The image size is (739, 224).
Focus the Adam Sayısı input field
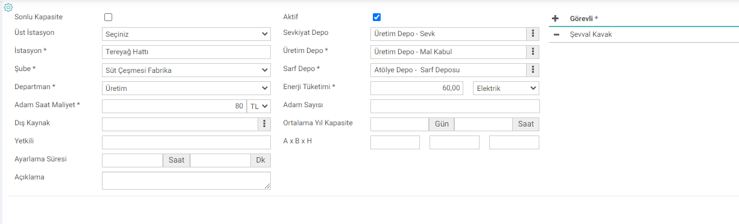(x=455, y=106)
